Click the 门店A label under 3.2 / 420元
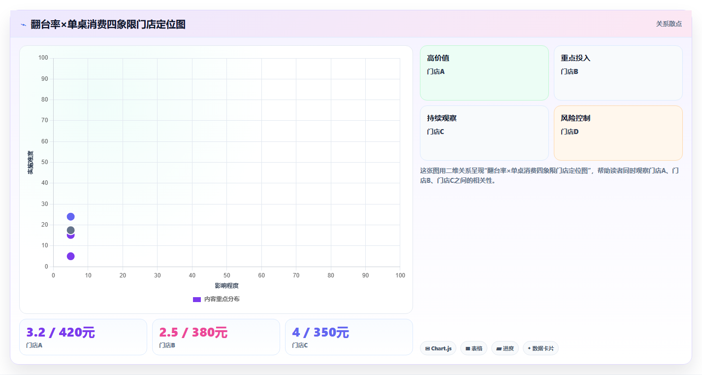 tap(34, 345)
